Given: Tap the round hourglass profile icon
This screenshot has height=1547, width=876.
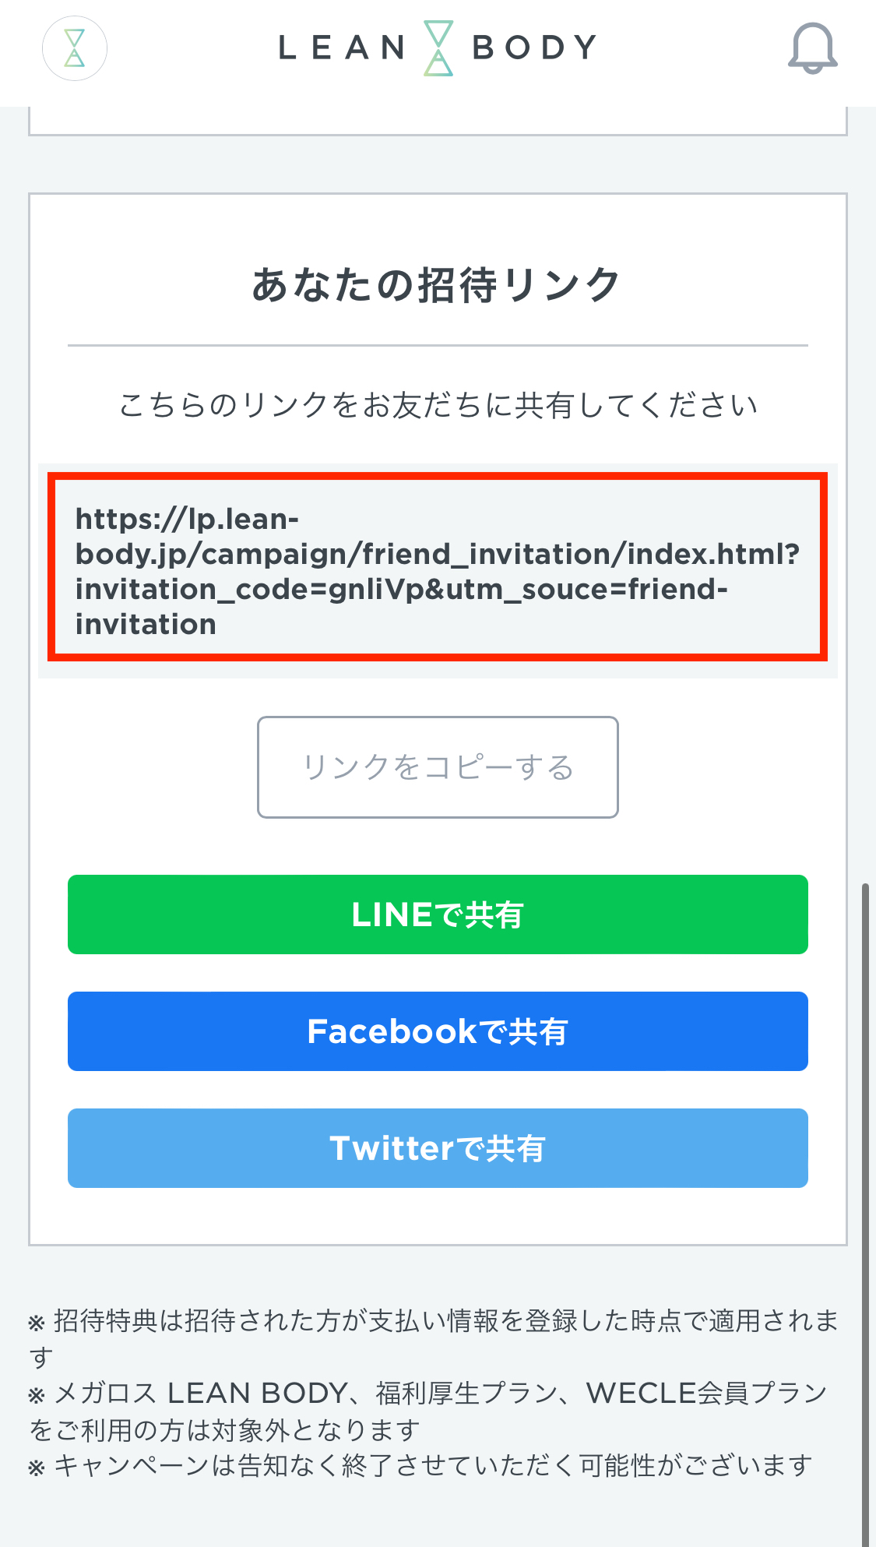Looking at the screenshot, I should (x=75, y=48).
